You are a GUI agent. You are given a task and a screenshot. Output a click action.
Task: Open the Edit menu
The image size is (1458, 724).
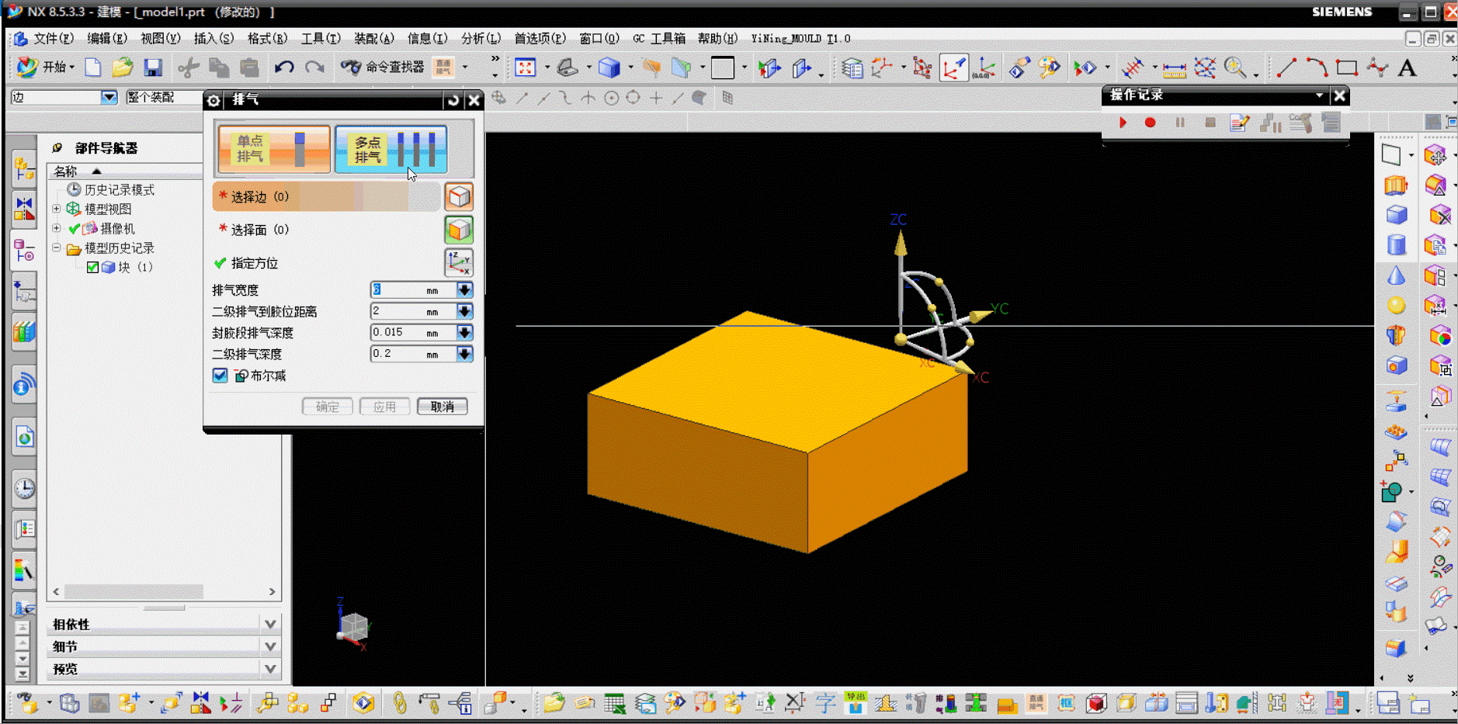click(x=106, y=38)
